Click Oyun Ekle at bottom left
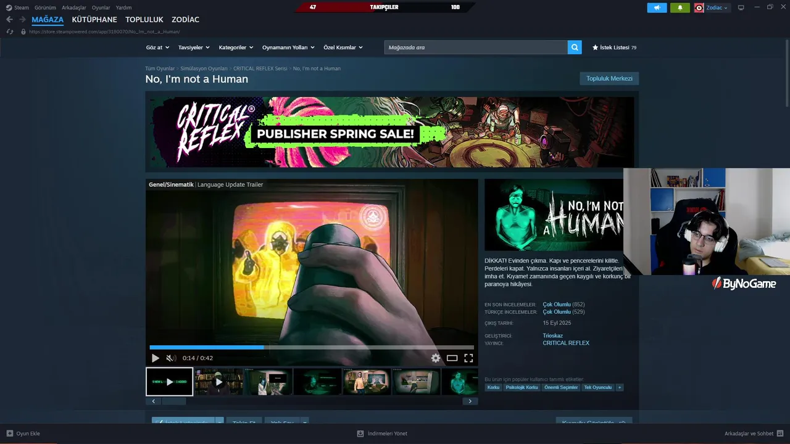This screenshot has height=444, width=790. [23, 434]
